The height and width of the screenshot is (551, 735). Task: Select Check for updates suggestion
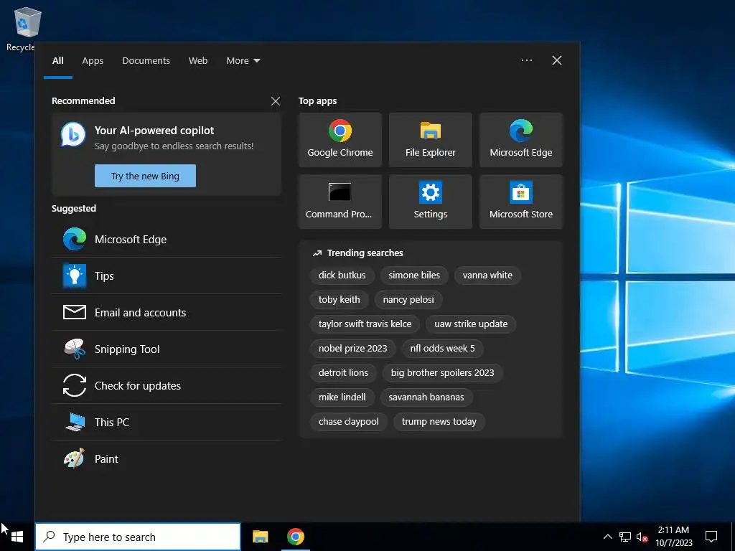pos(167,385)
